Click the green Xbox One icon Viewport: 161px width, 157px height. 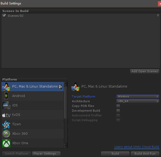coord(6,143)
